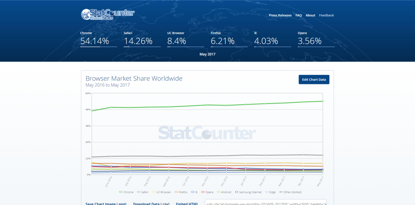The width and height of the screenshot is (415, 205).
Task: Click the 60% y-axis label
Action: [88, 93]
